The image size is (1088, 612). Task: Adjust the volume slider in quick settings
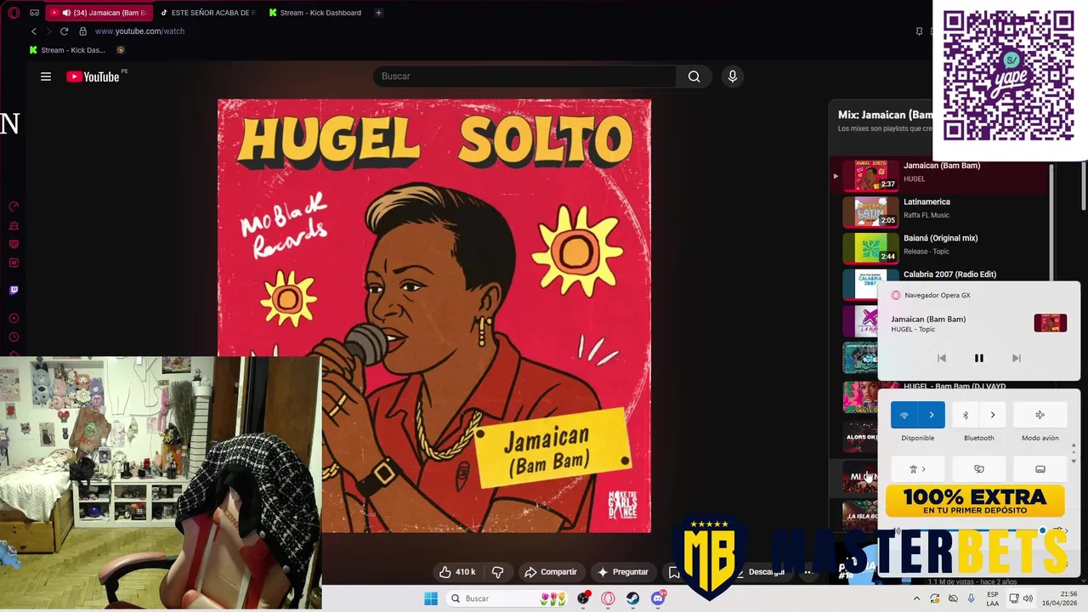coord(977,531)
